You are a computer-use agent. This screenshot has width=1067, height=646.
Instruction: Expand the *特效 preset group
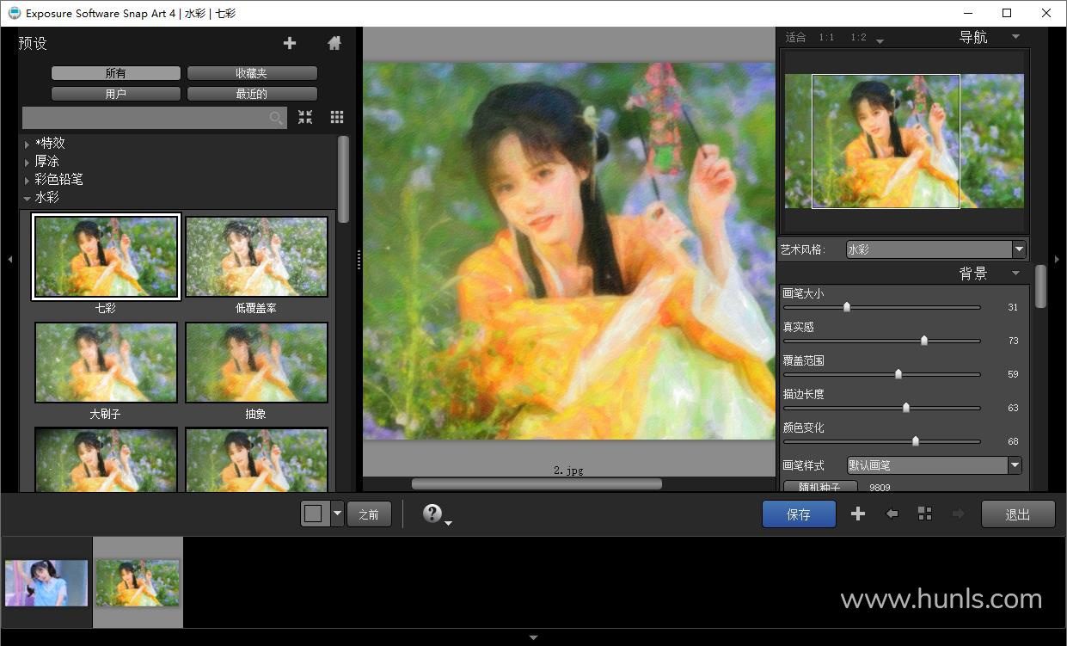click(x=28, y=145)
